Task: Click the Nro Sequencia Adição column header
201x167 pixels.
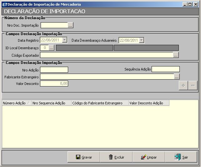Action: [52, 103]
